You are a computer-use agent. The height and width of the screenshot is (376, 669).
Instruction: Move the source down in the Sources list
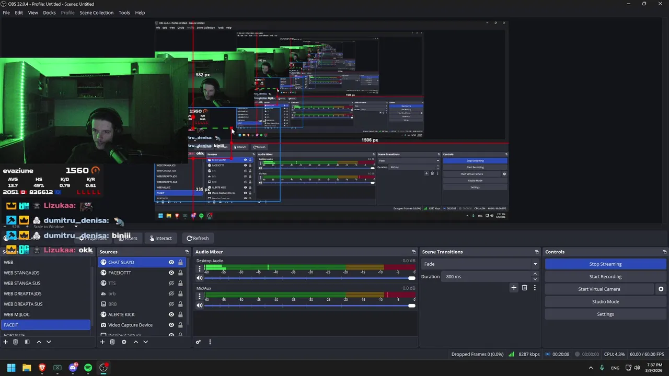click(145, 342)
